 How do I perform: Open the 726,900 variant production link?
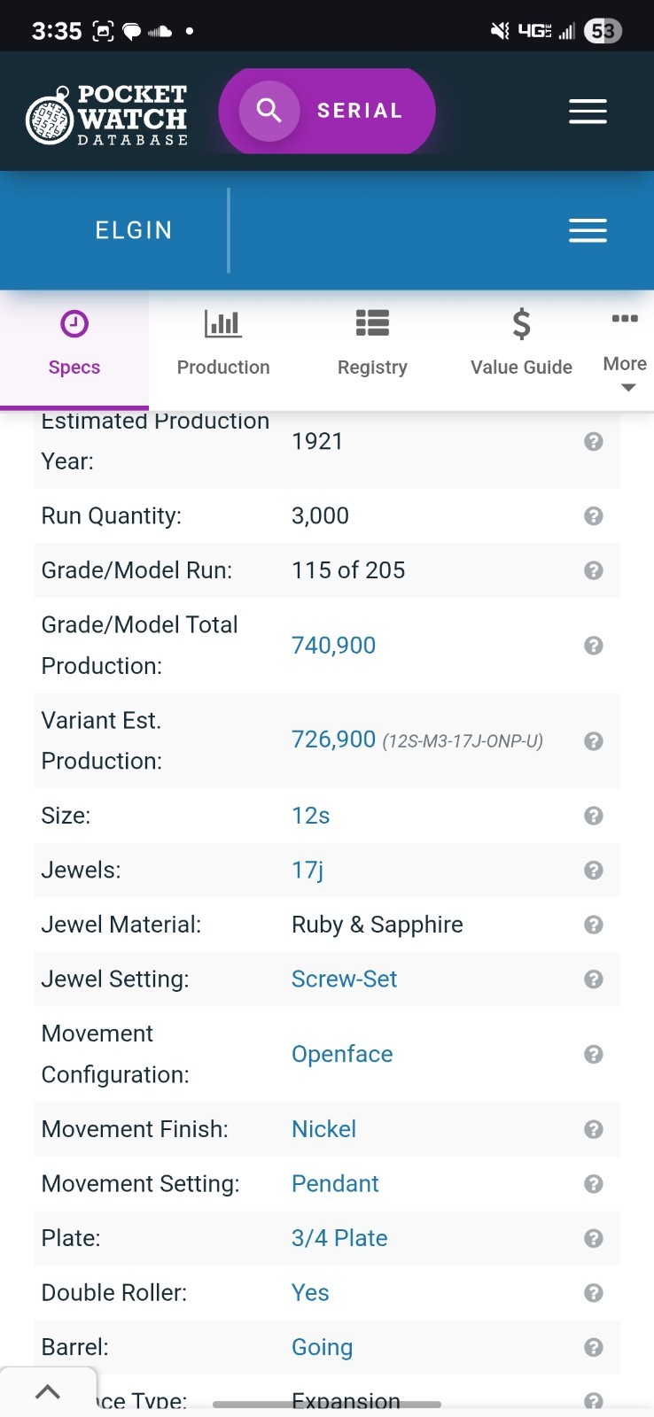point(333,739)
